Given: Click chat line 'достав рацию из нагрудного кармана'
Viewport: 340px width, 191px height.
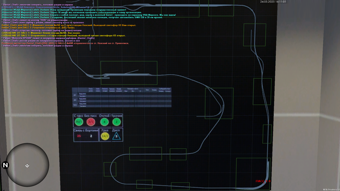Looking at the screenshot, I should tap(41, 41).
